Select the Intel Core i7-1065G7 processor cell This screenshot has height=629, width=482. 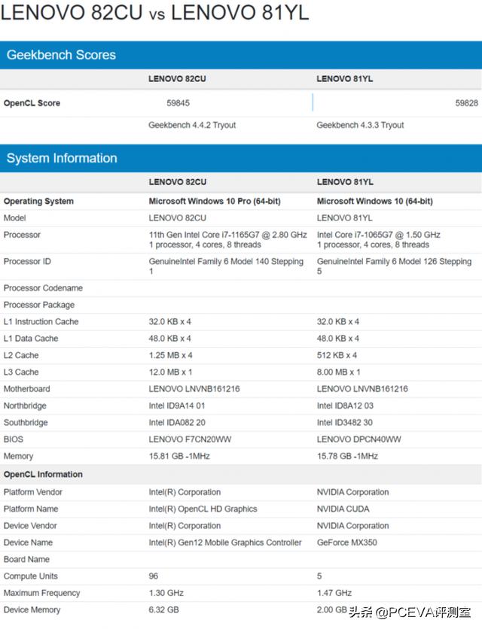378,239
